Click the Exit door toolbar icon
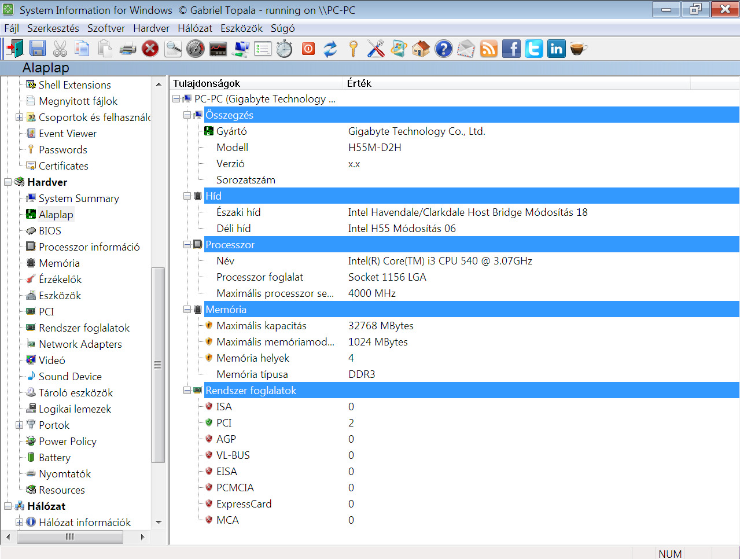740x559 pixels. click(x=14, y=49)
